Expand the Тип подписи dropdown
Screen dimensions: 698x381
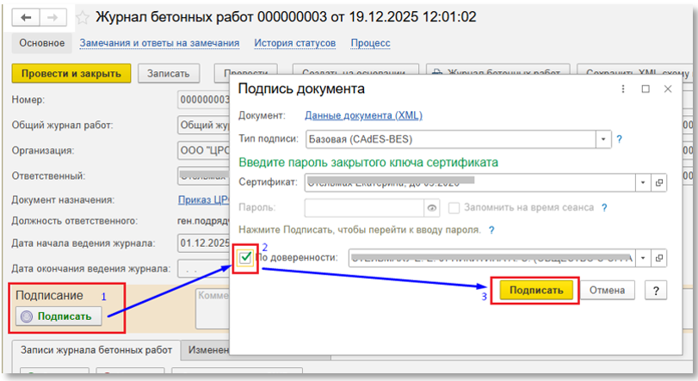[x=603, y=138]
